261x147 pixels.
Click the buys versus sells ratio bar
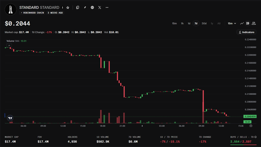point(243,145)
